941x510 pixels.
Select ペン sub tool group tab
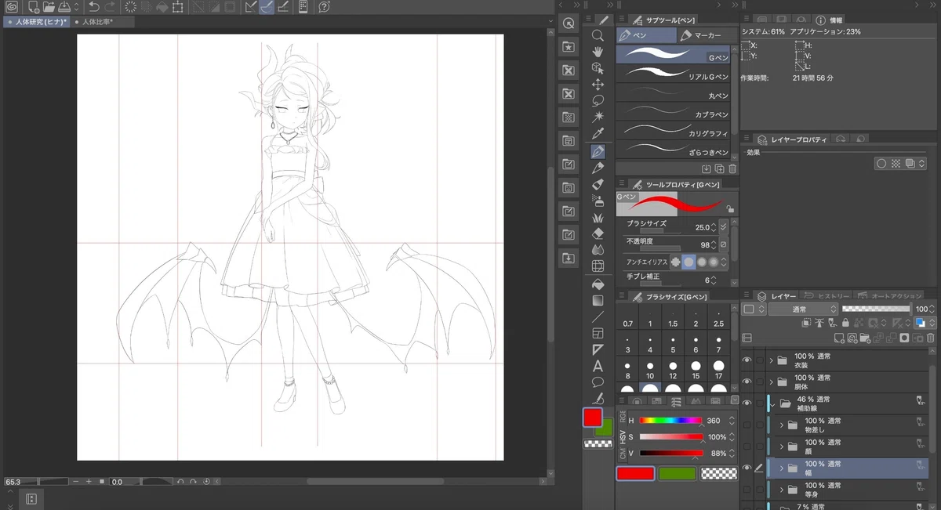pos(646,35)
